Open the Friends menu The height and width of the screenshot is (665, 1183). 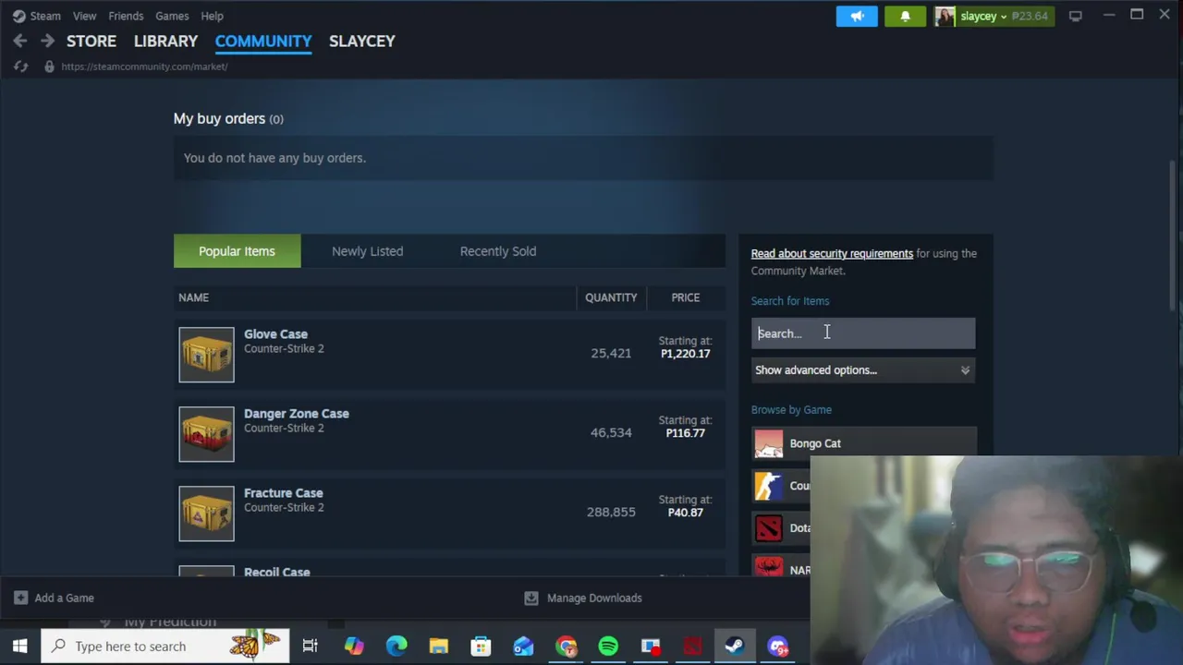click(x=126, y=16)
